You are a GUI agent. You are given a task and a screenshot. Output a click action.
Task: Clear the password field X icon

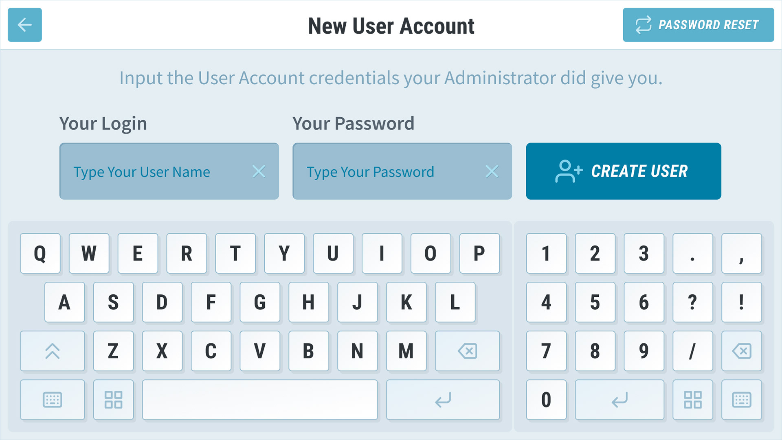click(x=492, y=171)
